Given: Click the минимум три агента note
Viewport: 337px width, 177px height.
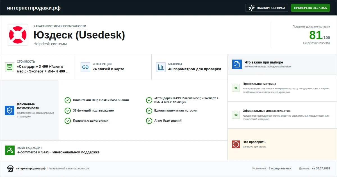Looking at the screenshot, I should [254, 147].
